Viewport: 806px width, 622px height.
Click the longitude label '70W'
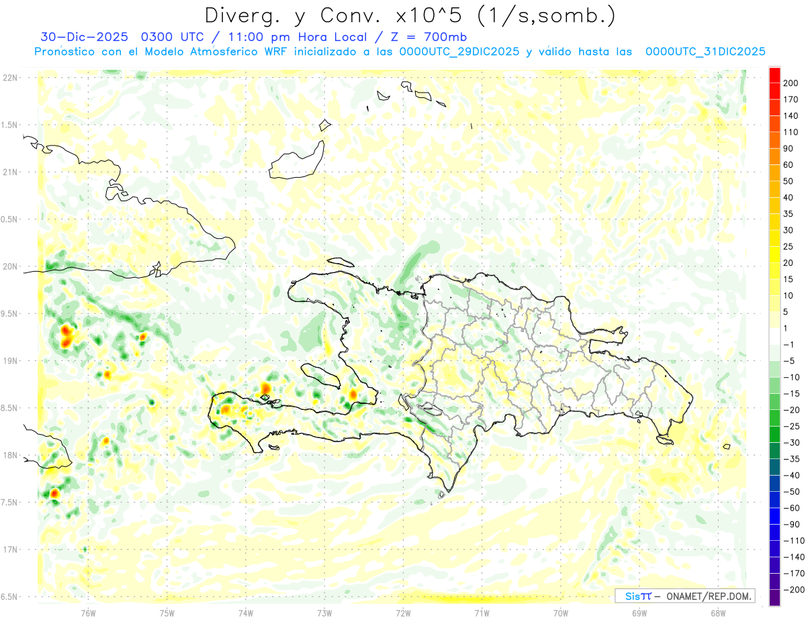(561, 612)
